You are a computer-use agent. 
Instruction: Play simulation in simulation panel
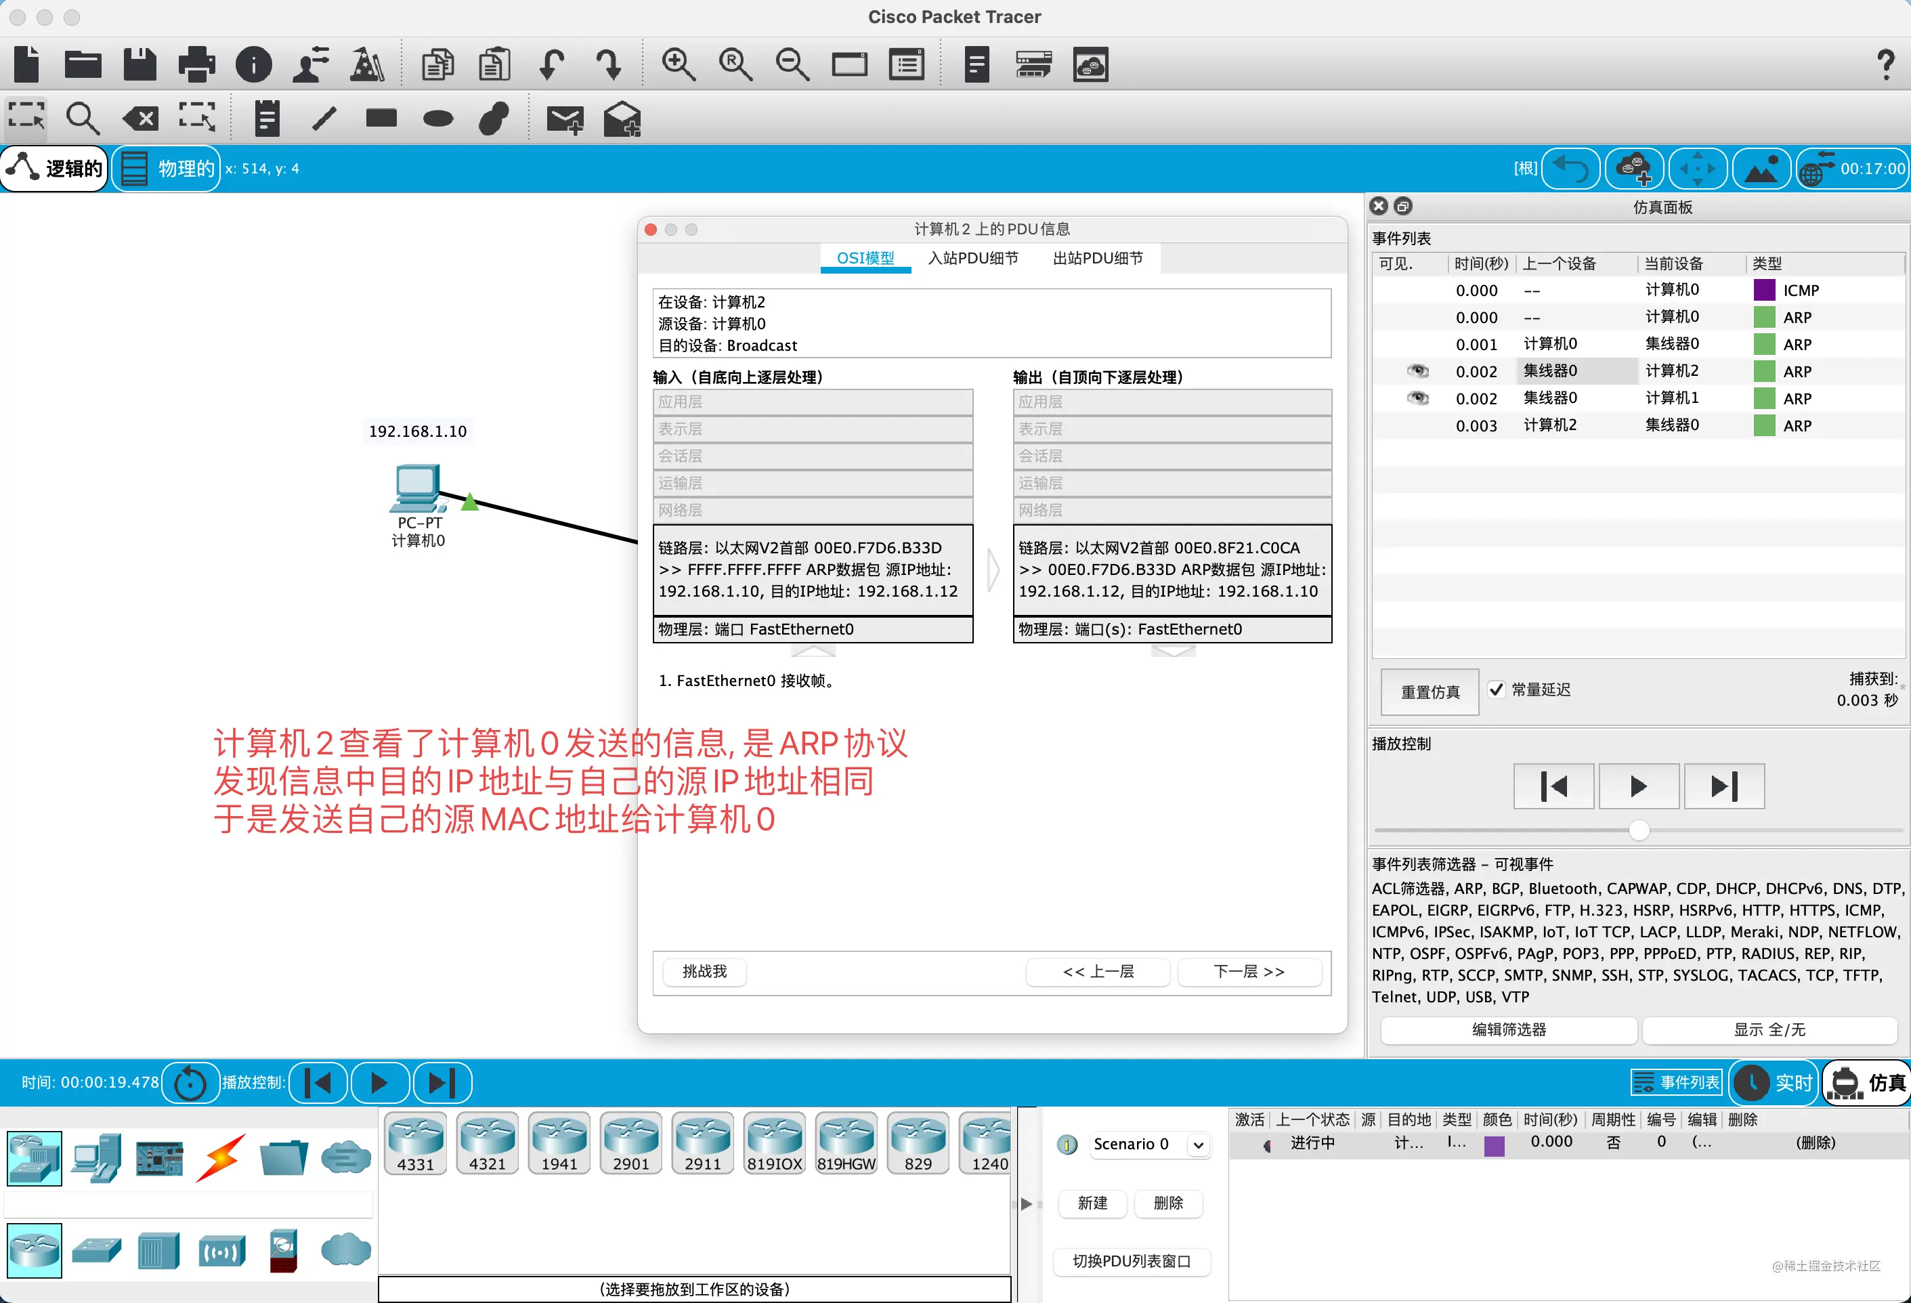tap(1638, 786)
